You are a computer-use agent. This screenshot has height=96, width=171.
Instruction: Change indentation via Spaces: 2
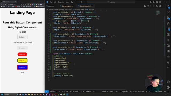tap(105, 91)
